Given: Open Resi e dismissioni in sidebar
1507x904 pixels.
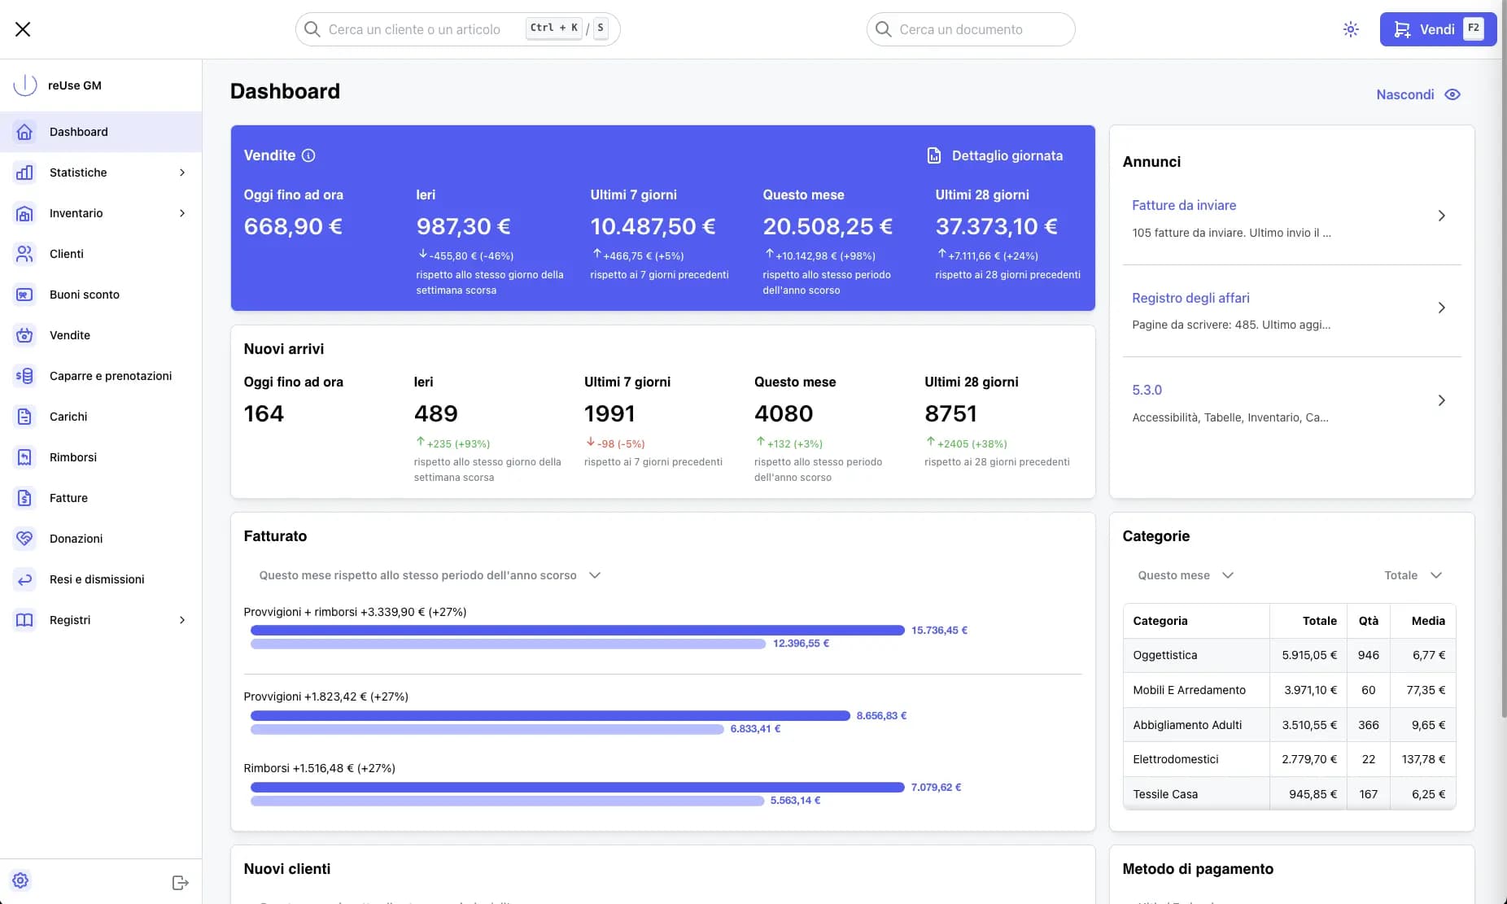Looking at the screenshot, I should click(101, 579).
